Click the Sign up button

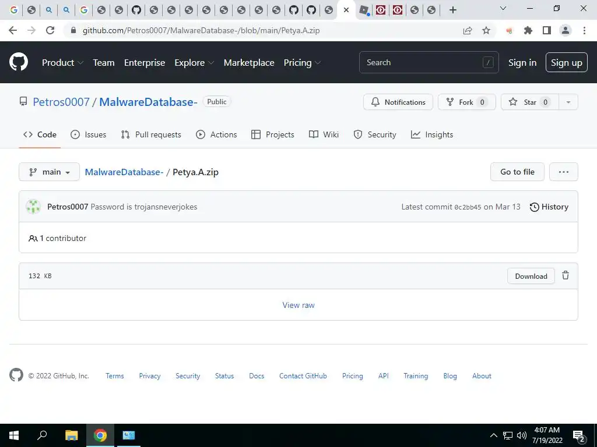point(567,62)
